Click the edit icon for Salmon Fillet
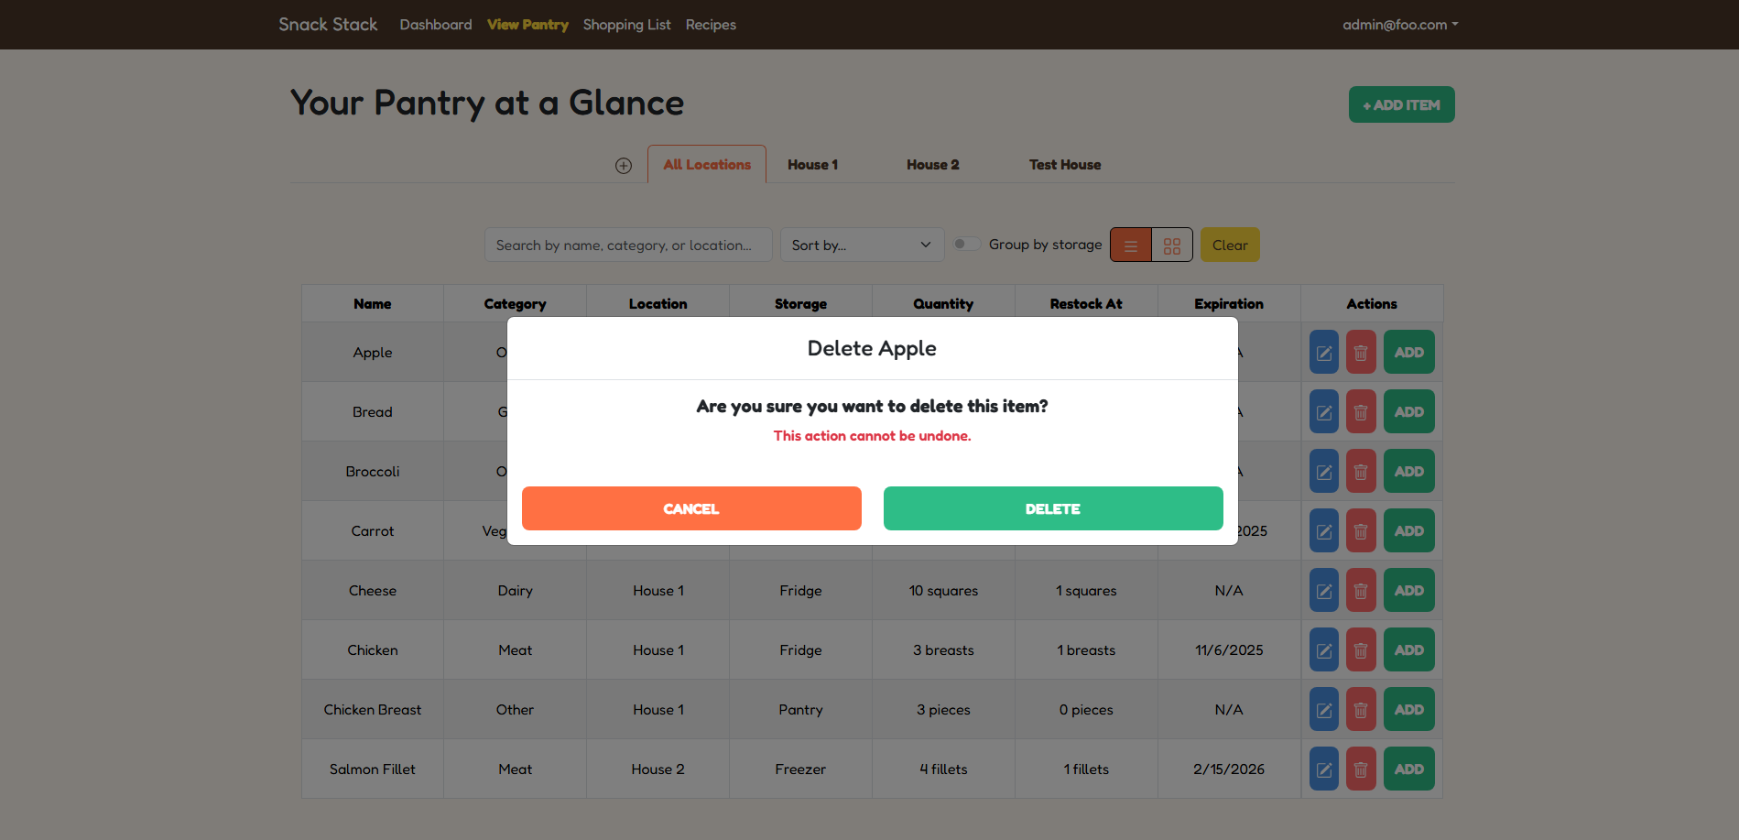The image size is (1739, 840). pyautogui.click(x=1323, y=769)
